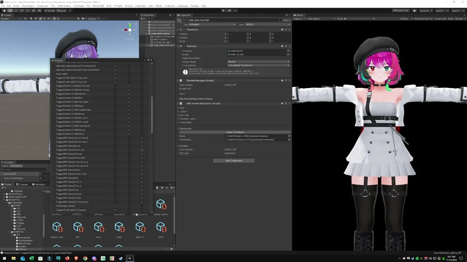Toggle pivot Center button
The image size is (467, 262).
(50, 11)
